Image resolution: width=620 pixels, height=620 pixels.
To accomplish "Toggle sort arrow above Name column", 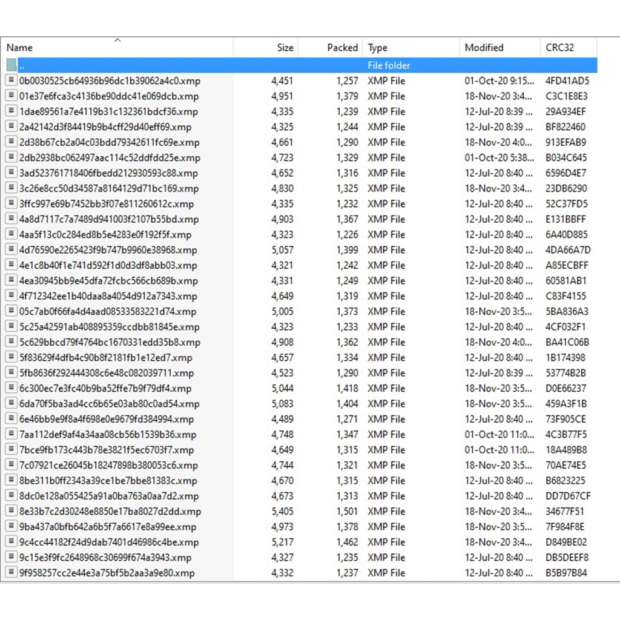I will coord(117,41).
